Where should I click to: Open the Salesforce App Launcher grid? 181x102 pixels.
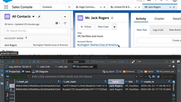6,7
